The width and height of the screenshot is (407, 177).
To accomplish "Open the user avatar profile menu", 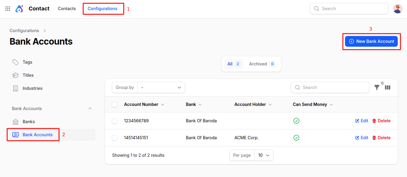I will (x=397, y=9).
